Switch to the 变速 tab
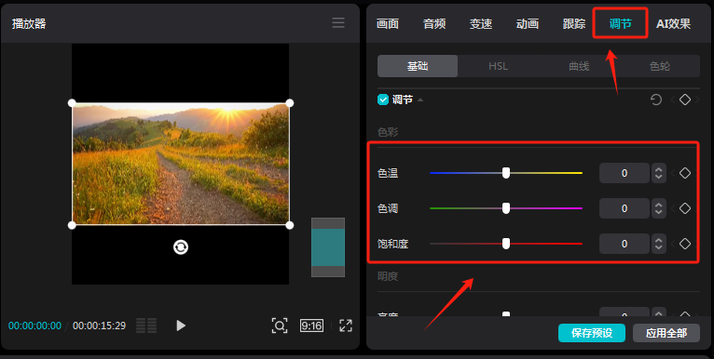This screenshot has width=714, height=359. pyautogui.click(x=481, y=23)
